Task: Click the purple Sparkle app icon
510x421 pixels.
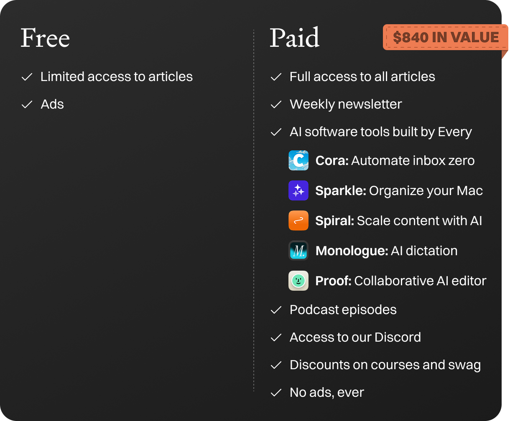Action: click(x=298, y=190)
